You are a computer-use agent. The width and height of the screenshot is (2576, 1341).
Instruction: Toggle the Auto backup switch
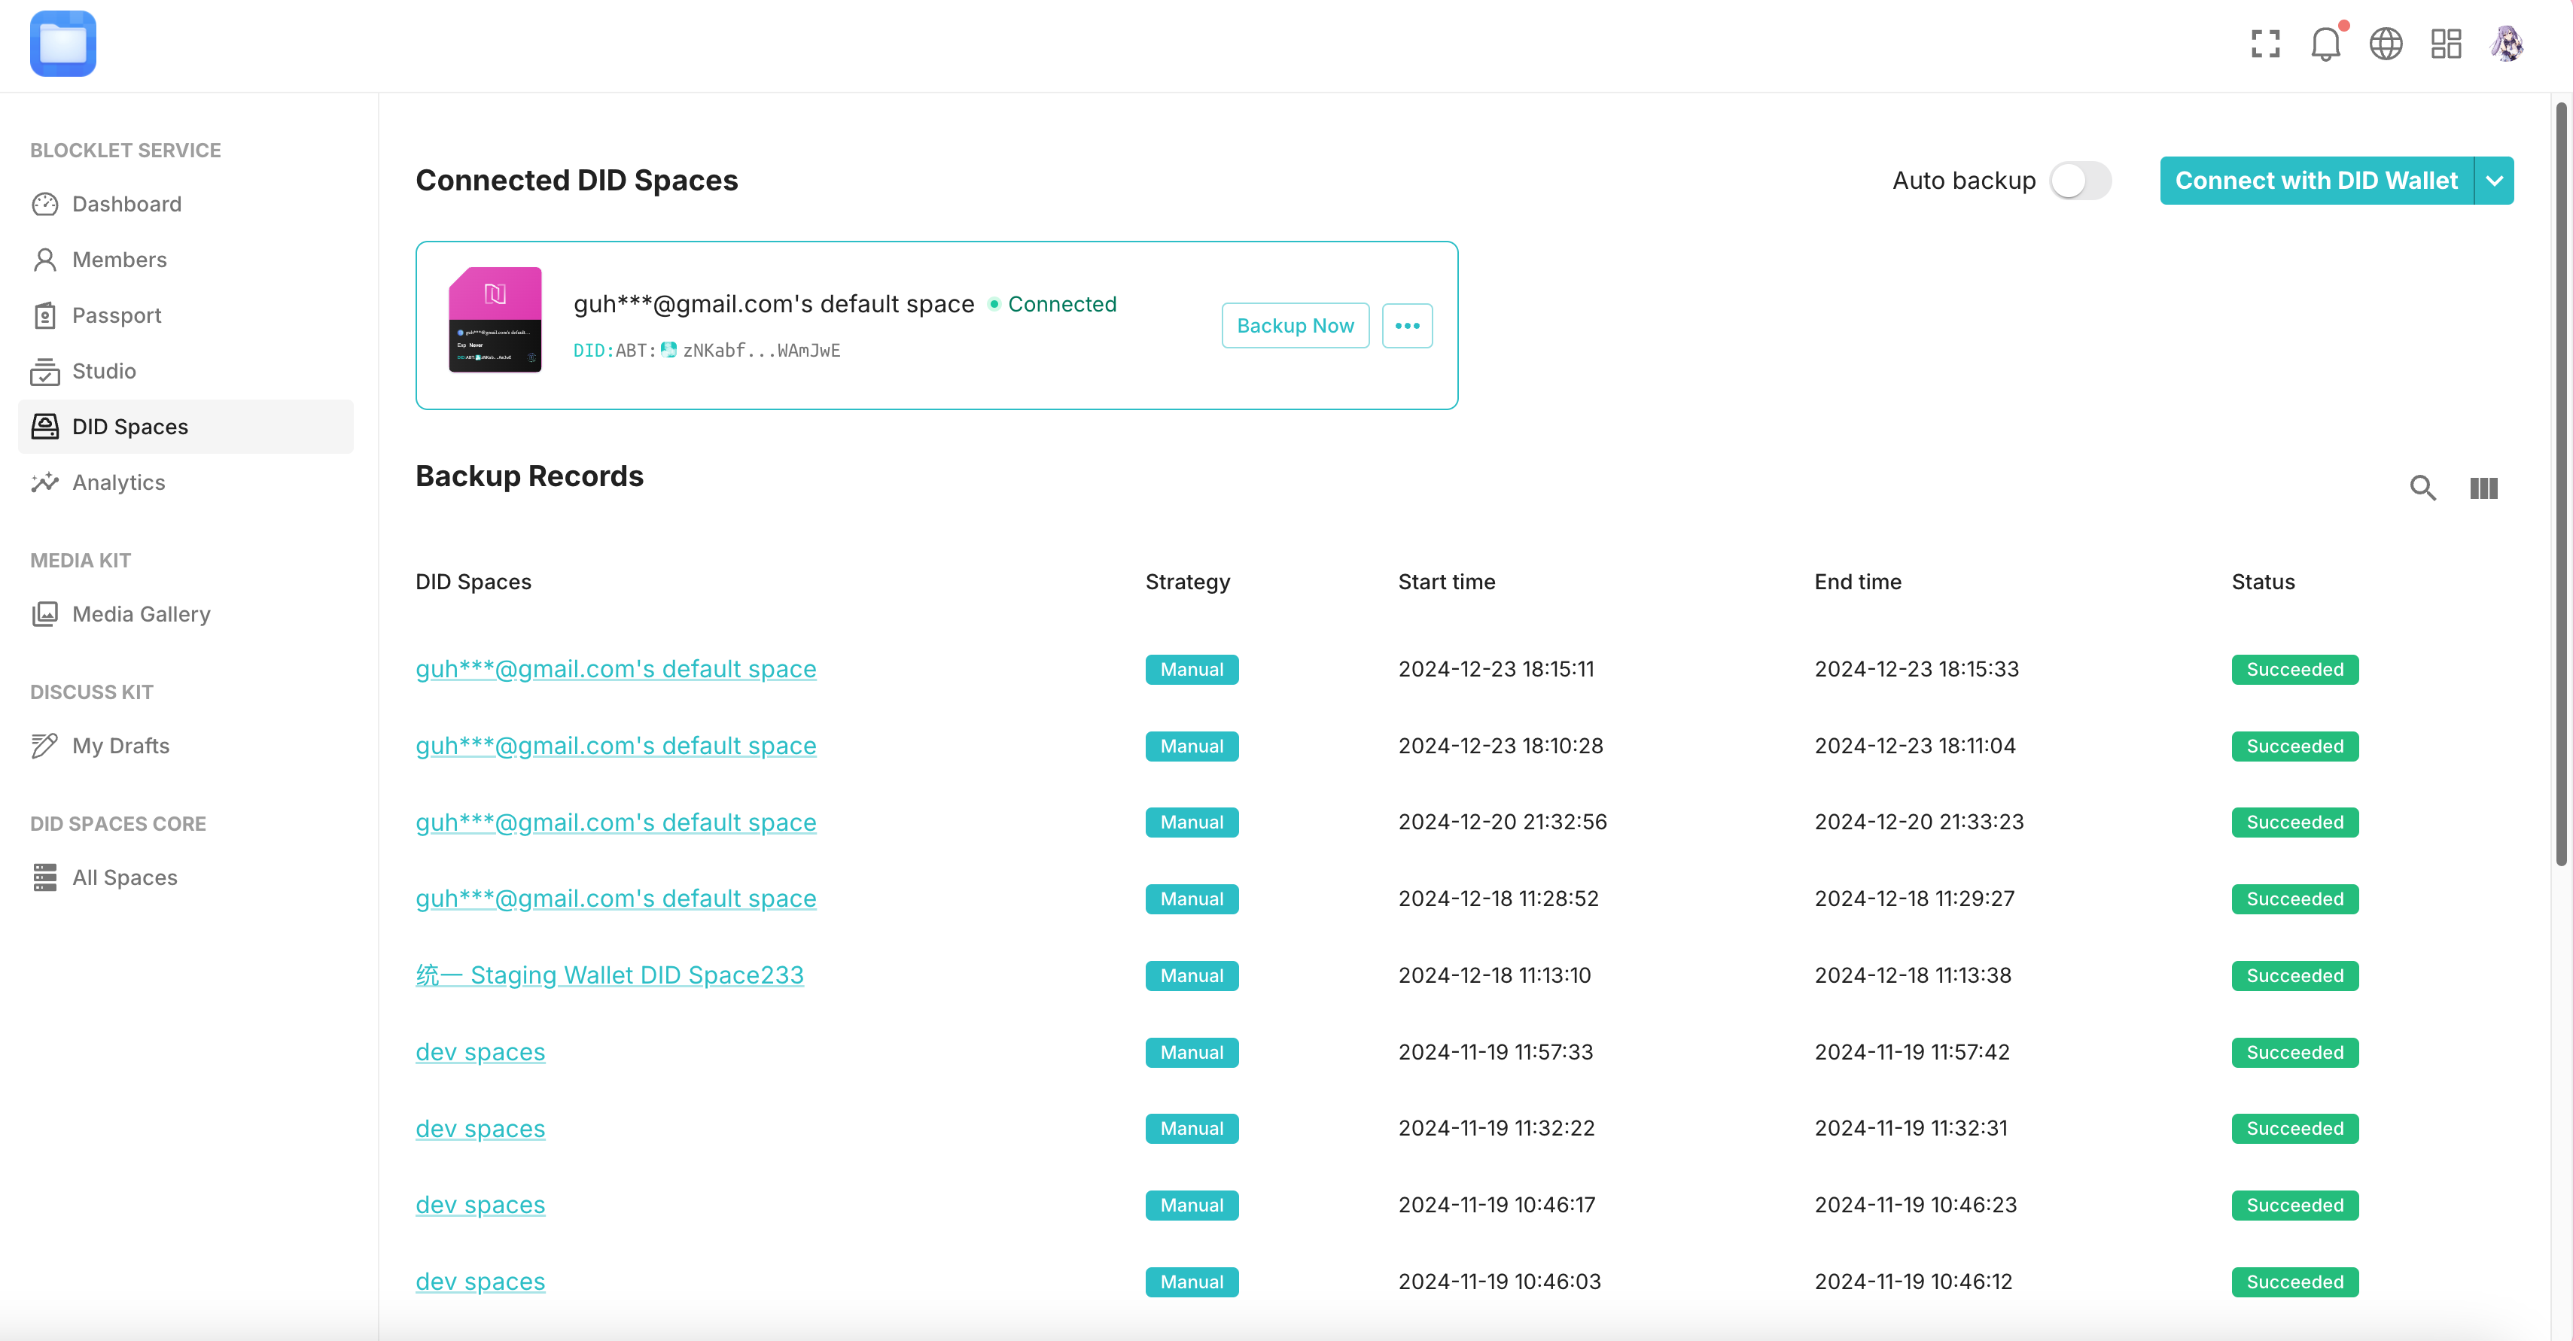point(2080,181)
